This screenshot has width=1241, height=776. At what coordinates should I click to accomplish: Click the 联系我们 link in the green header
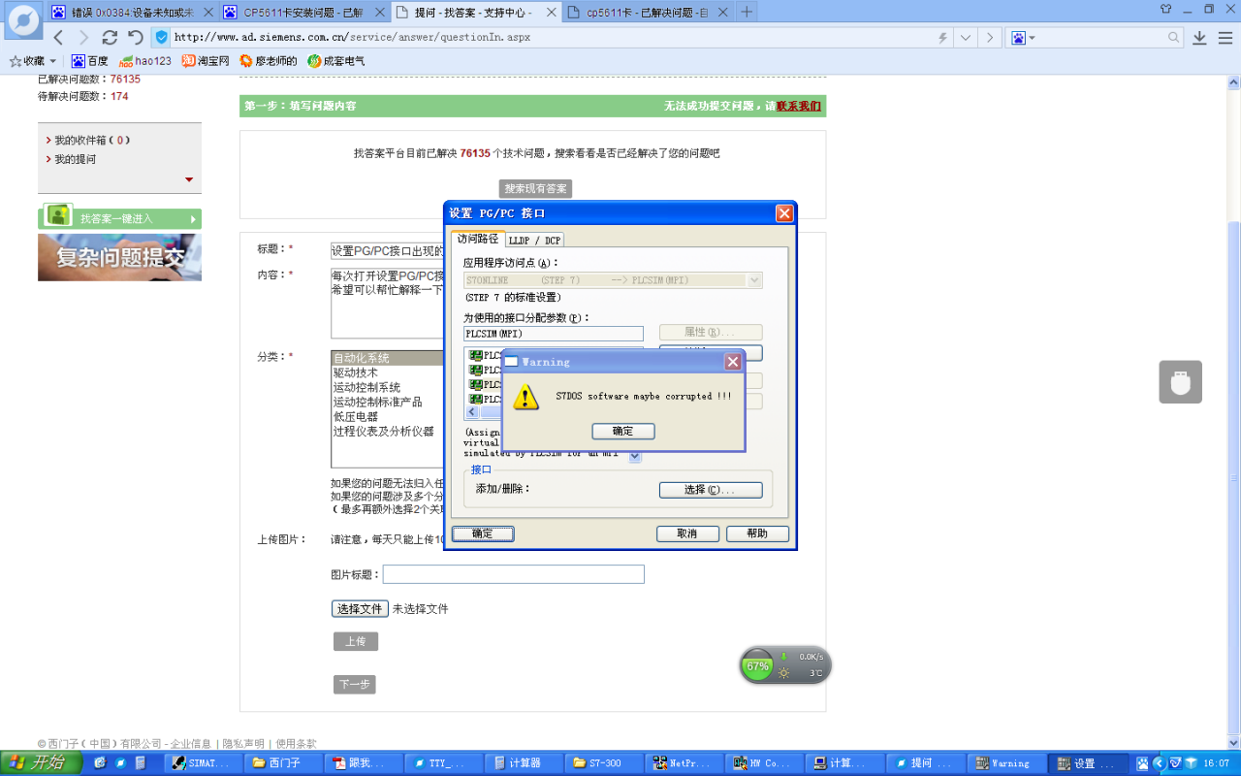coord(798,106)
